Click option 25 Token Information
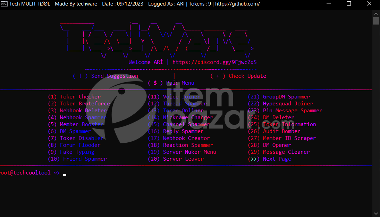Viewport: 380px width, 217px height. (x=282, y=124)
